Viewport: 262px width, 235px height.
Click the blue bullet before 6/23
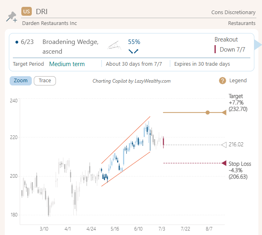click(x=16, y=42)
